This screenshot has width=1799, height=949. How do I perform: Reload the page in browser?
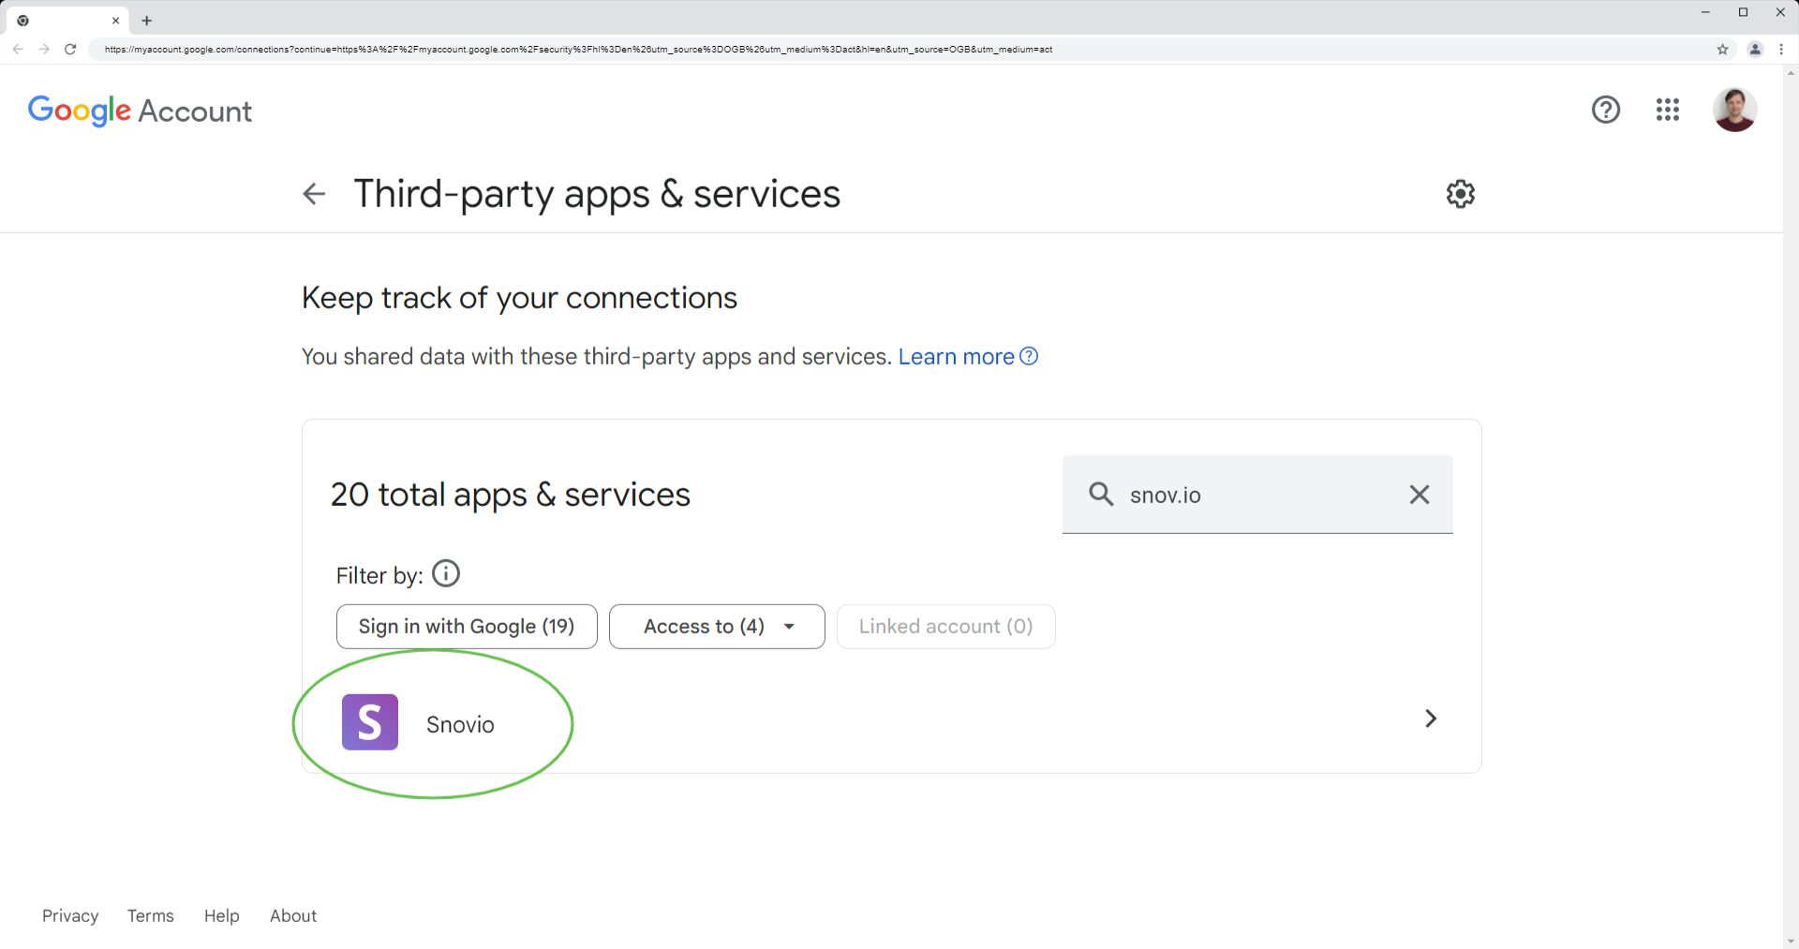(x=70, y=50)
